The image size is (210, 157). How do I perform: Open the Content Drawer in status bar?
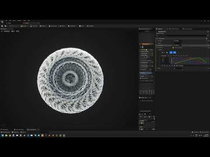coord(6,132)
